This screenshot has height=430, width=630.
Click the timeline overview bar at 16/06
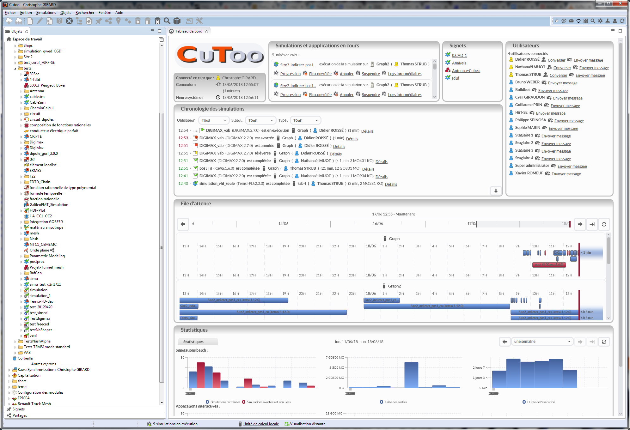click(378, 224)
